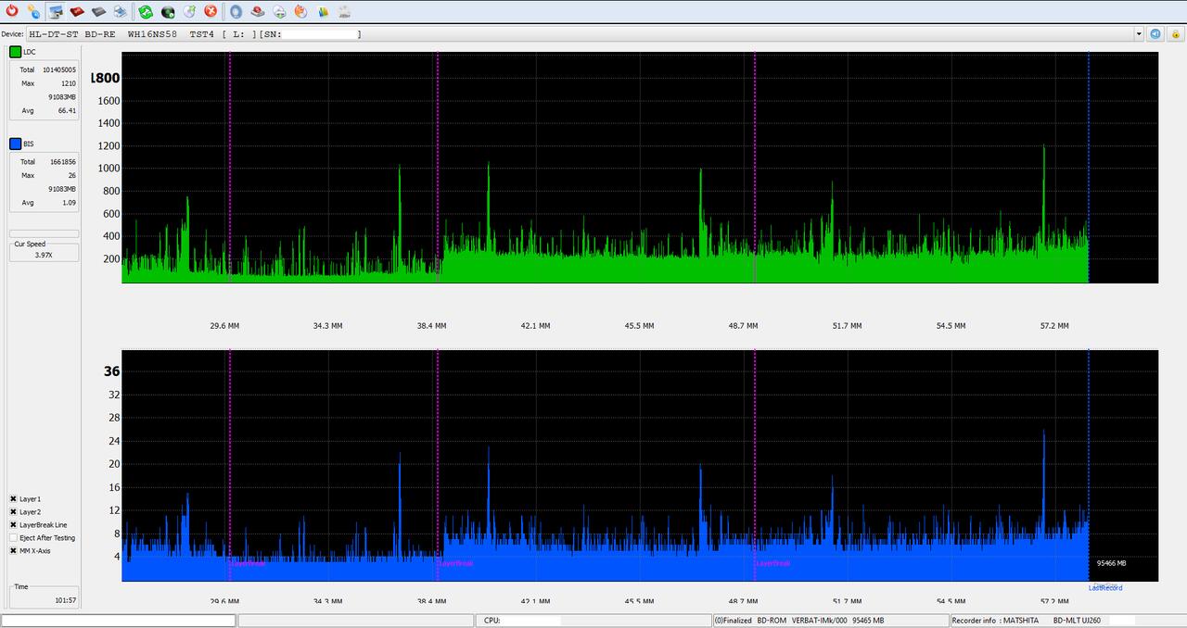Click the dark green disc icon
This screenshot has width=1187, height=628.
click(x=168, y=11)
